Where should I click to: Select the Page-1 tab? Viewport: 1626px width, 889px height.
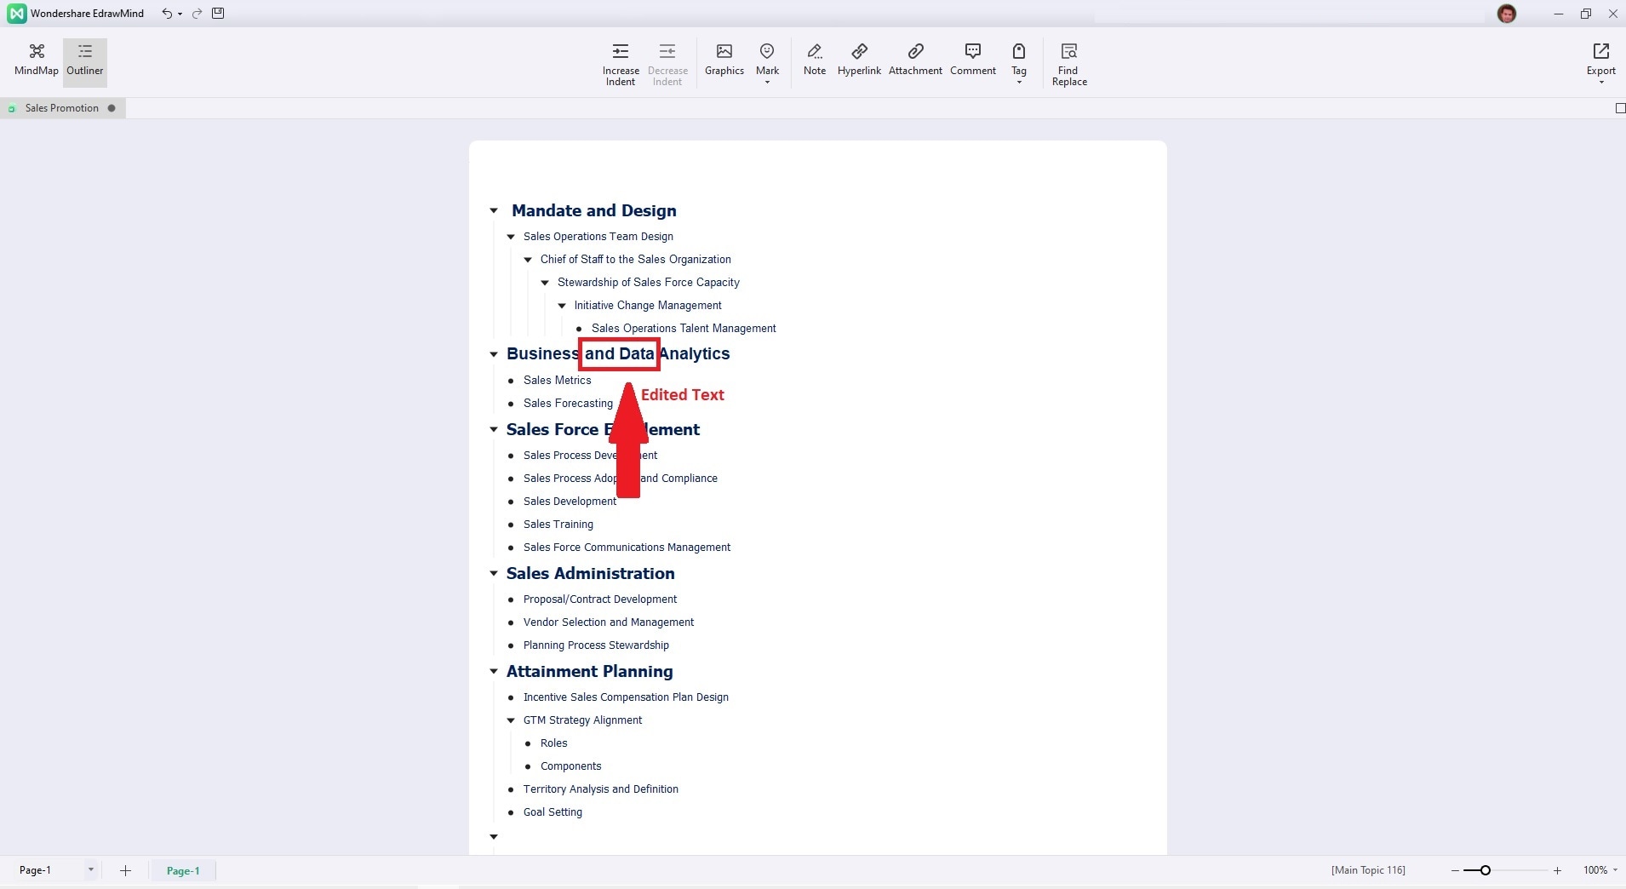click(183, 870)
